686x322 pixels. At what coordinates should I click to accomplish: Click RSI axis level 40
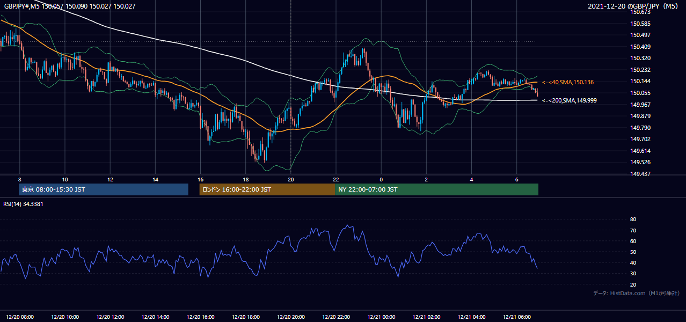633,262
